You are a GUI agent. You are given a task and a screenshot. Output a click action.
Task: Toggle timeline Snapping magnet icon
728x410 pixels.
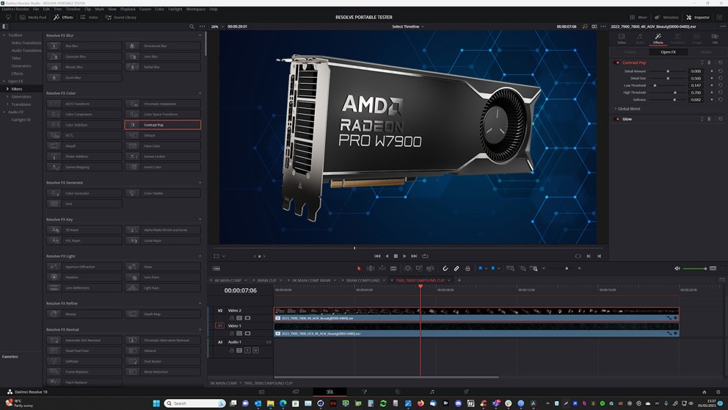445,268
